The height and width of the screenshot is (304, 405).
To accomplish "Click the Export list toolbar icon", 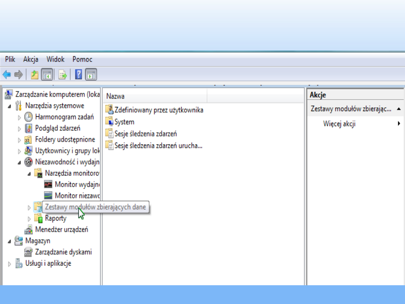I will 62,75.
